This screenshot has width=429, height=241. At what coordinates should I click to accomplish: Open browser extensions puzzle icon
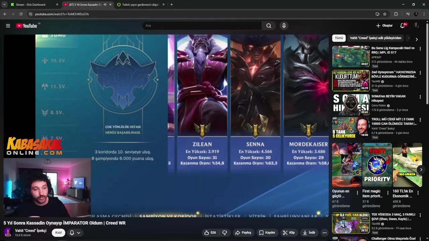396,14
